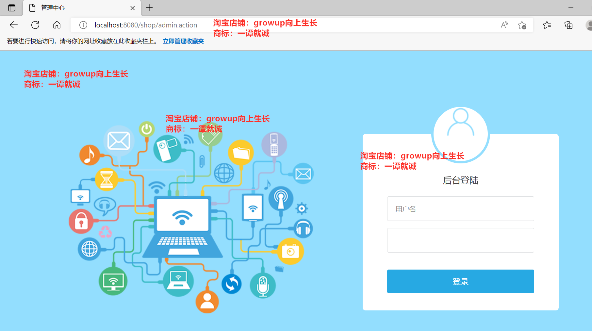Reload the page with refresh icon
592x331 pixels.
coord(35,25)
